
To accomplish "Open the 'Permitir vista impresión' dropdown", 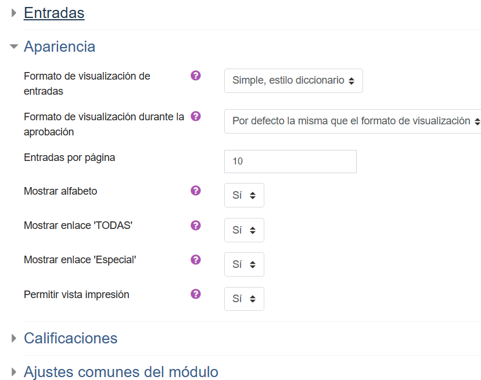I will 244,299.
